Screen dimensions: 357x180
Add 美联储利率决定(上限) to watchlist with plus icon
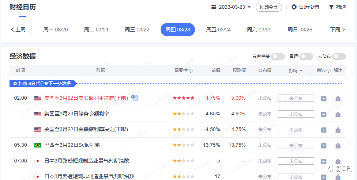click(x=324, y=99)
